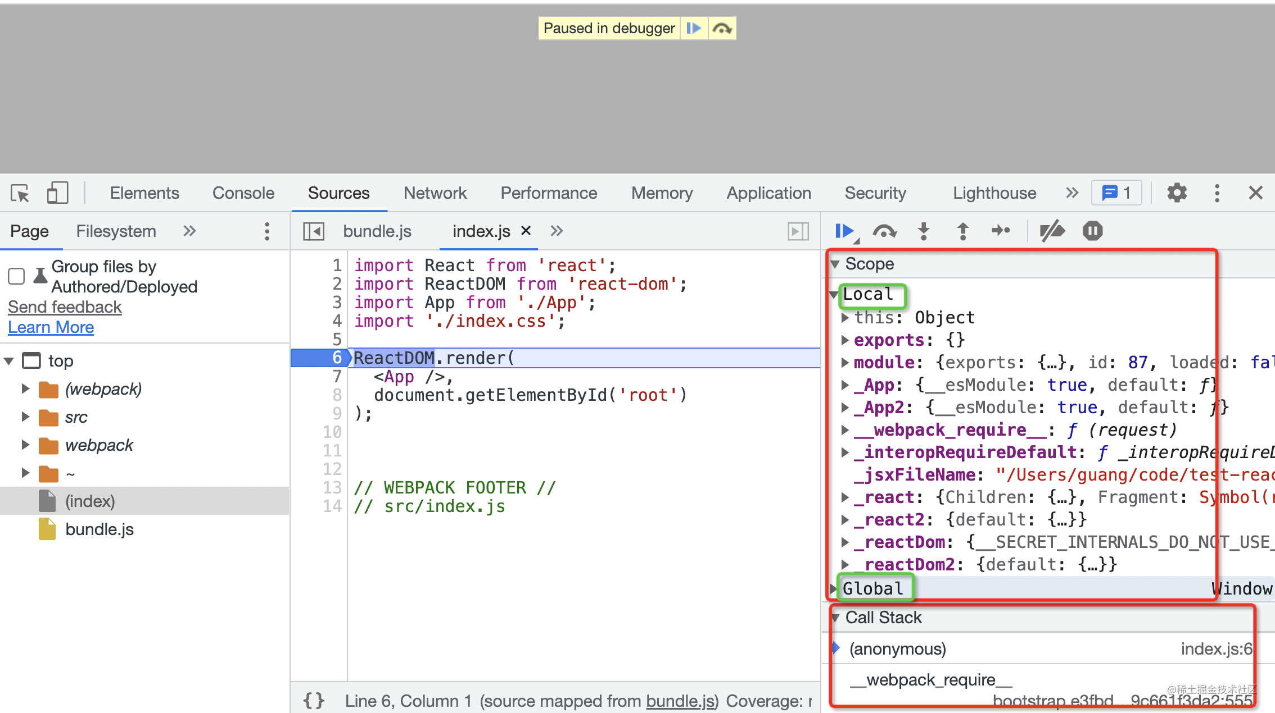
Task: Click line number 8 in gutter
Action: 336,395
